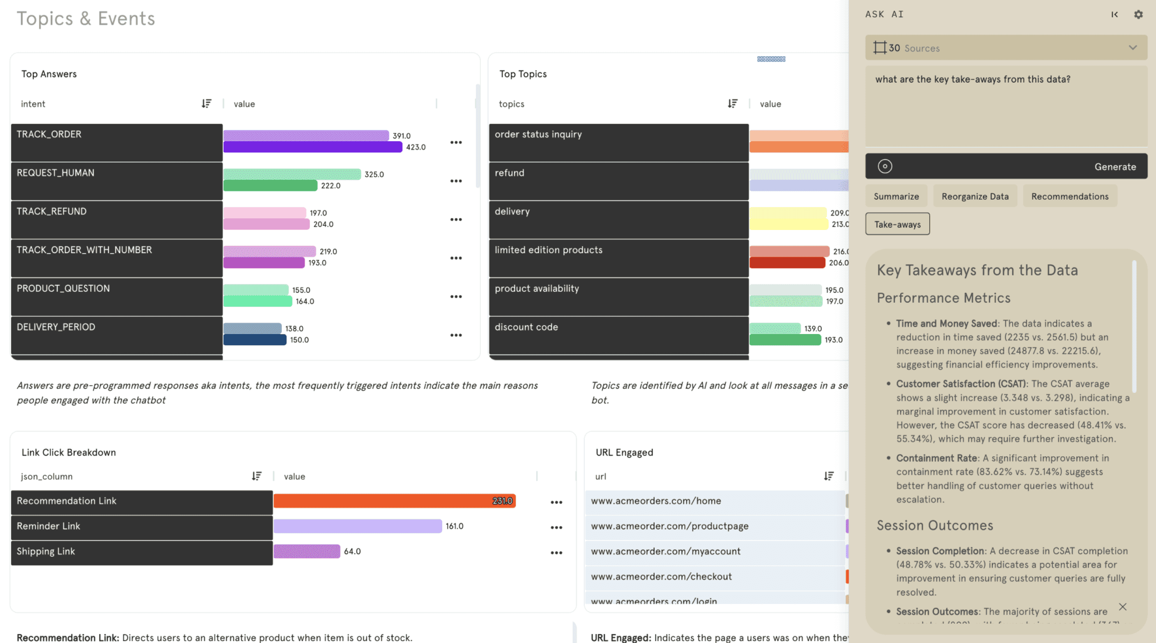Collapse the Ask AI panel

pos(1115,14)
